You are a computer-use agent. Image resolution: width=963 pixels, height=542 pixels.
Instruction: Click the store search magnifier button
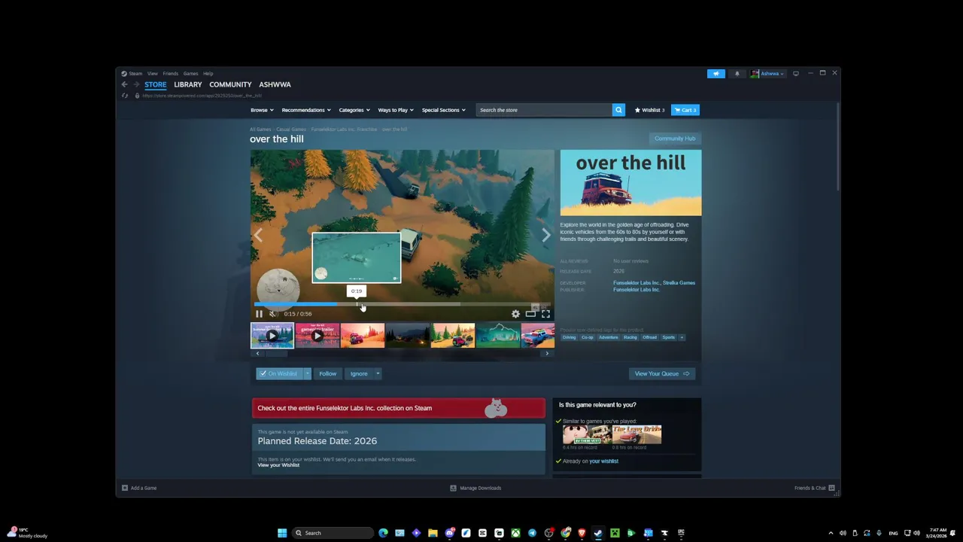(618, 110)
